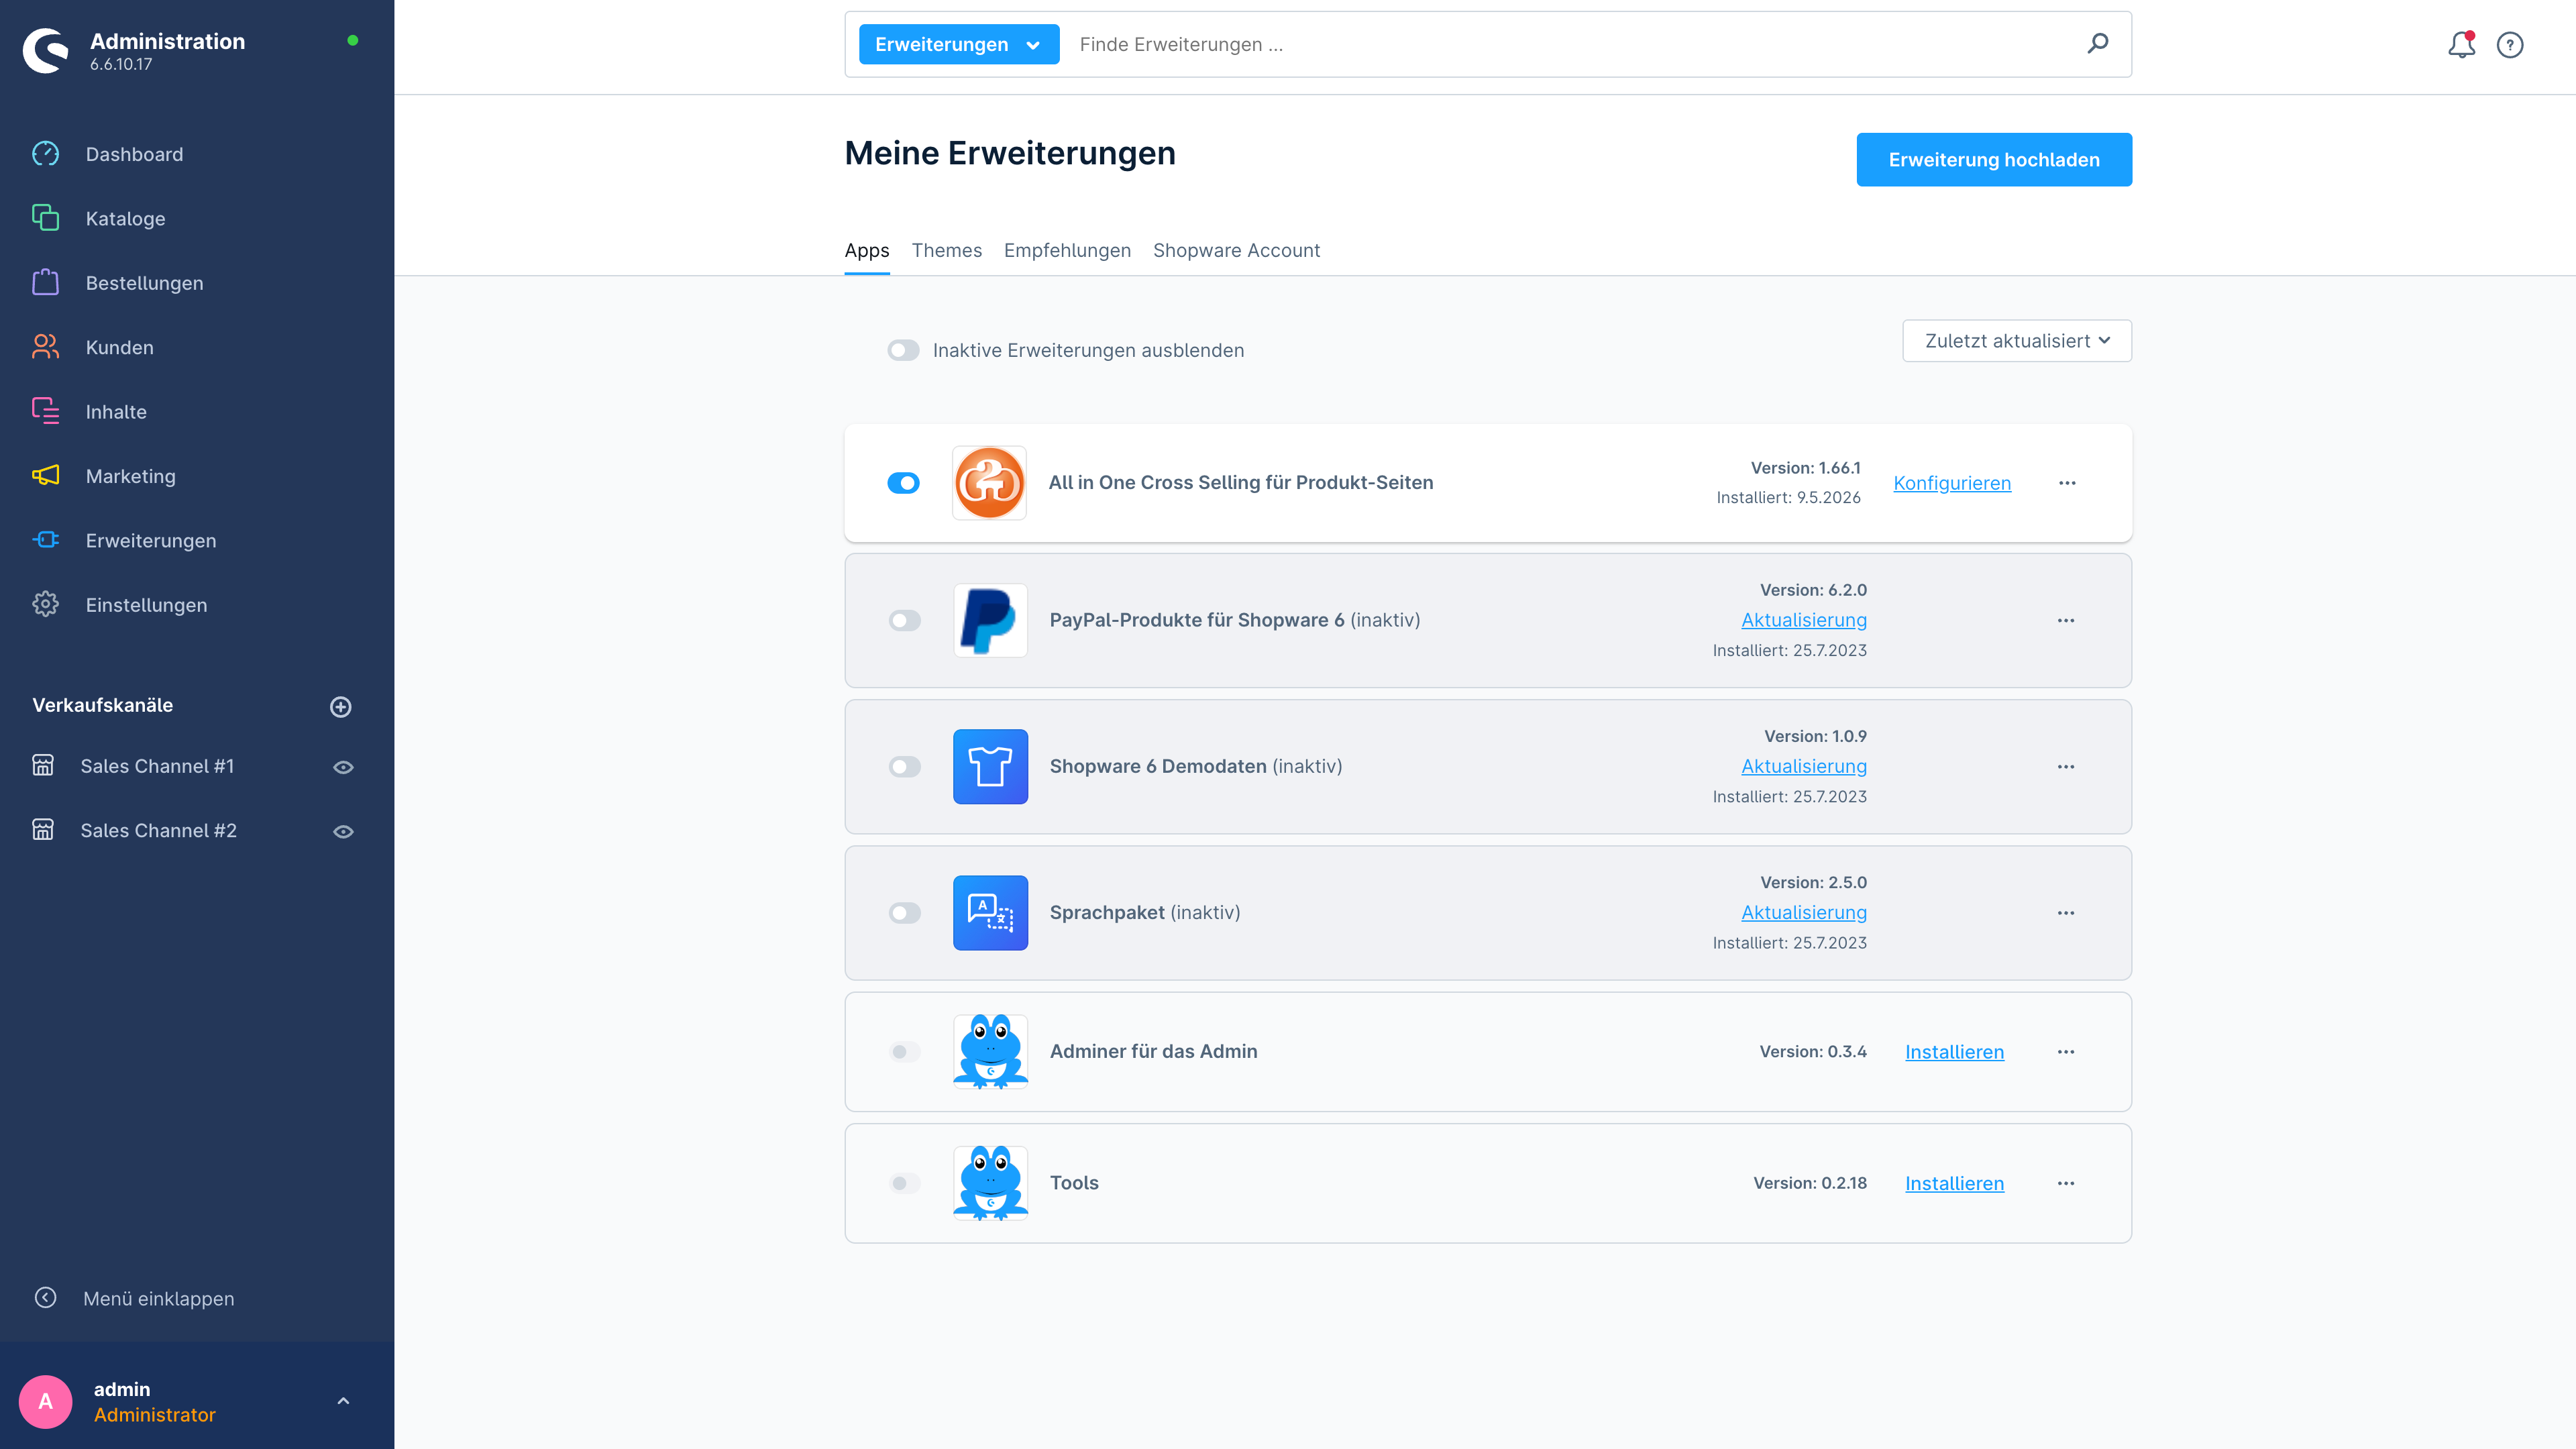The image size is (2576, 1449).
Task: Toggle visibility eye for Sales Channel #2
Action: coord(343,832)
